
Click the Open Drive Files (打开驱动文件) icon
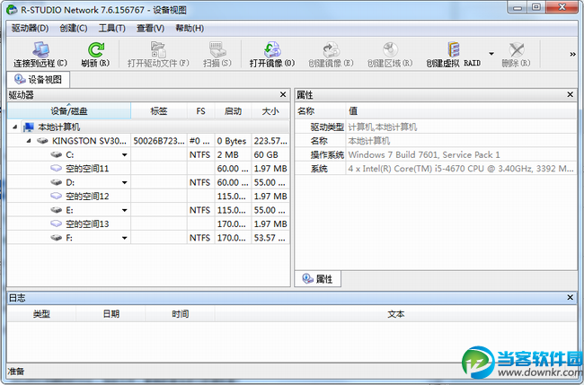click(x=158, y=49)
